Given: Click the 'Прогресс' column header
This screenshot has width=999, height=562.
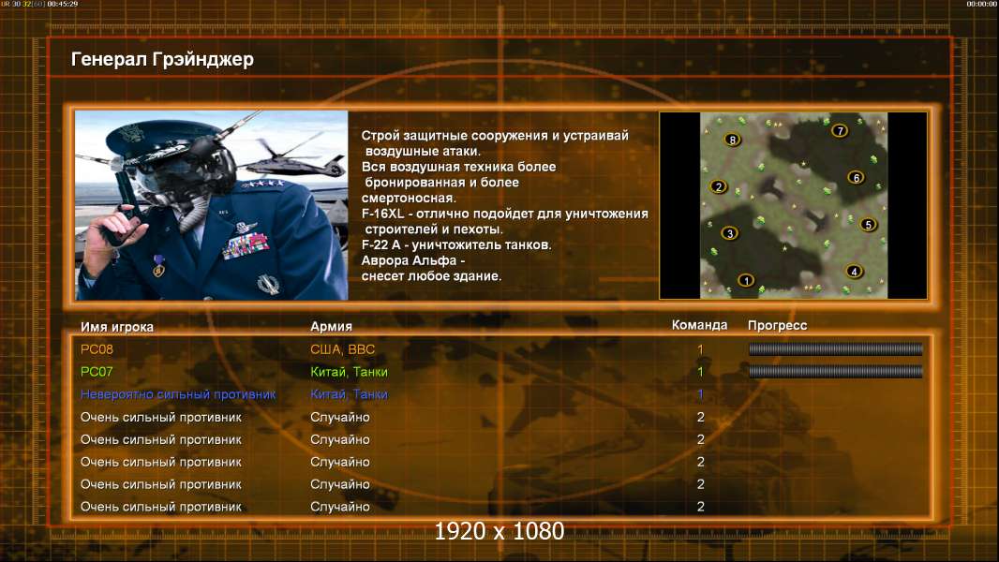Looking at the screenshot, I should [x=777, y=325].
